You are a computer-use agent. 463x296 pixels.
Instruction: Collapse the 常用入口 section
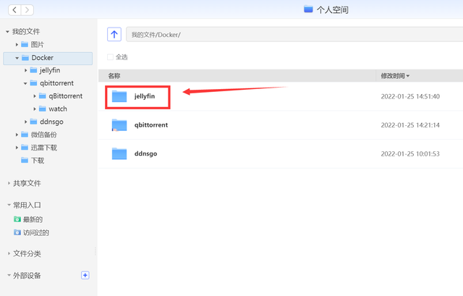point(9,205)
